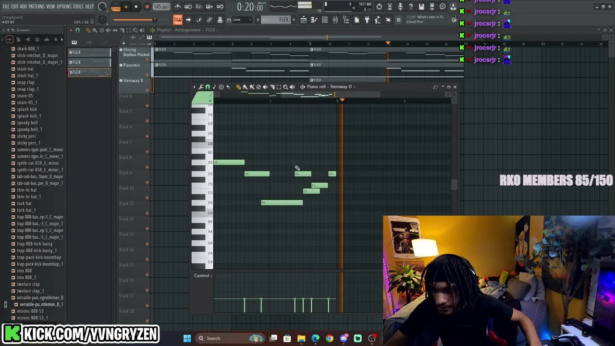Open the playlist options arrow menu
The image size is (615, 346).
point(71,30)
